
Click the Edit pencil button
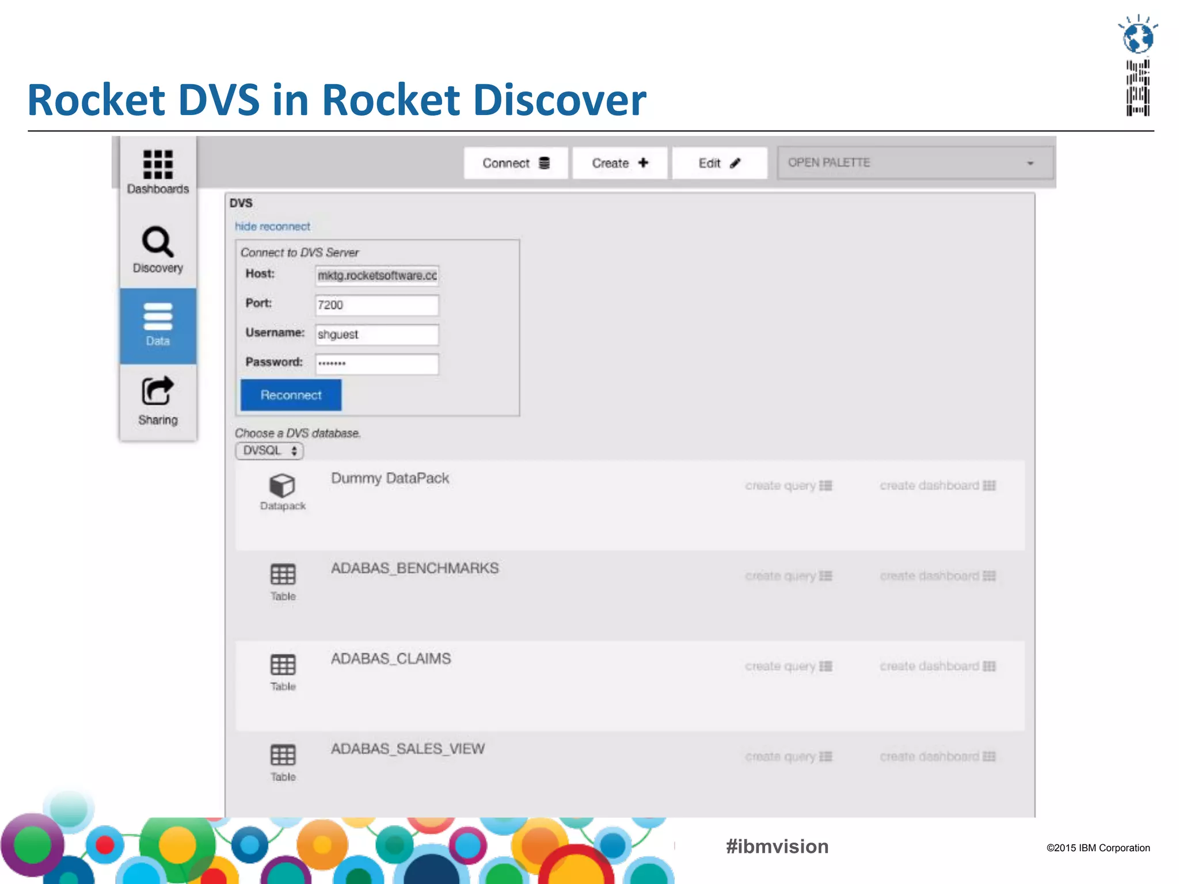pyautogui.click(x=719, y=163)
